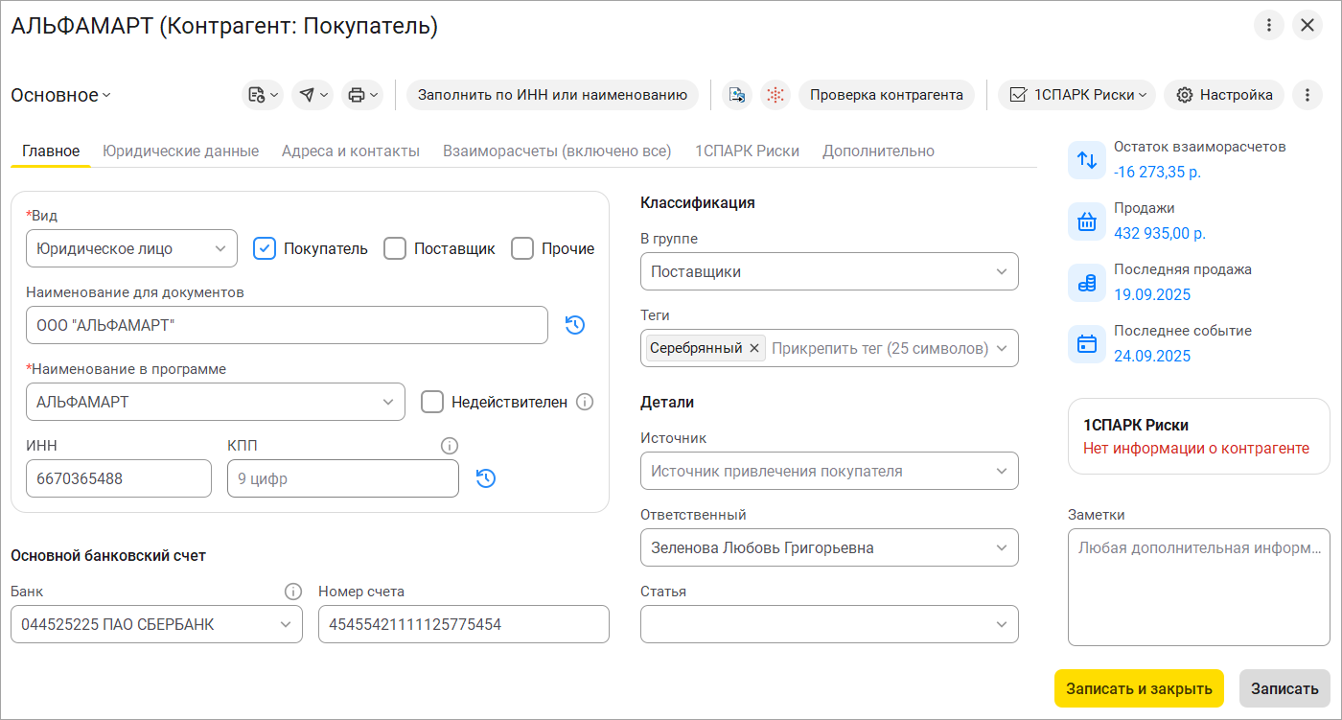1342x720 pixels.
Task: Remove the Серебрянный tag with its X
Action: point(754,348)
